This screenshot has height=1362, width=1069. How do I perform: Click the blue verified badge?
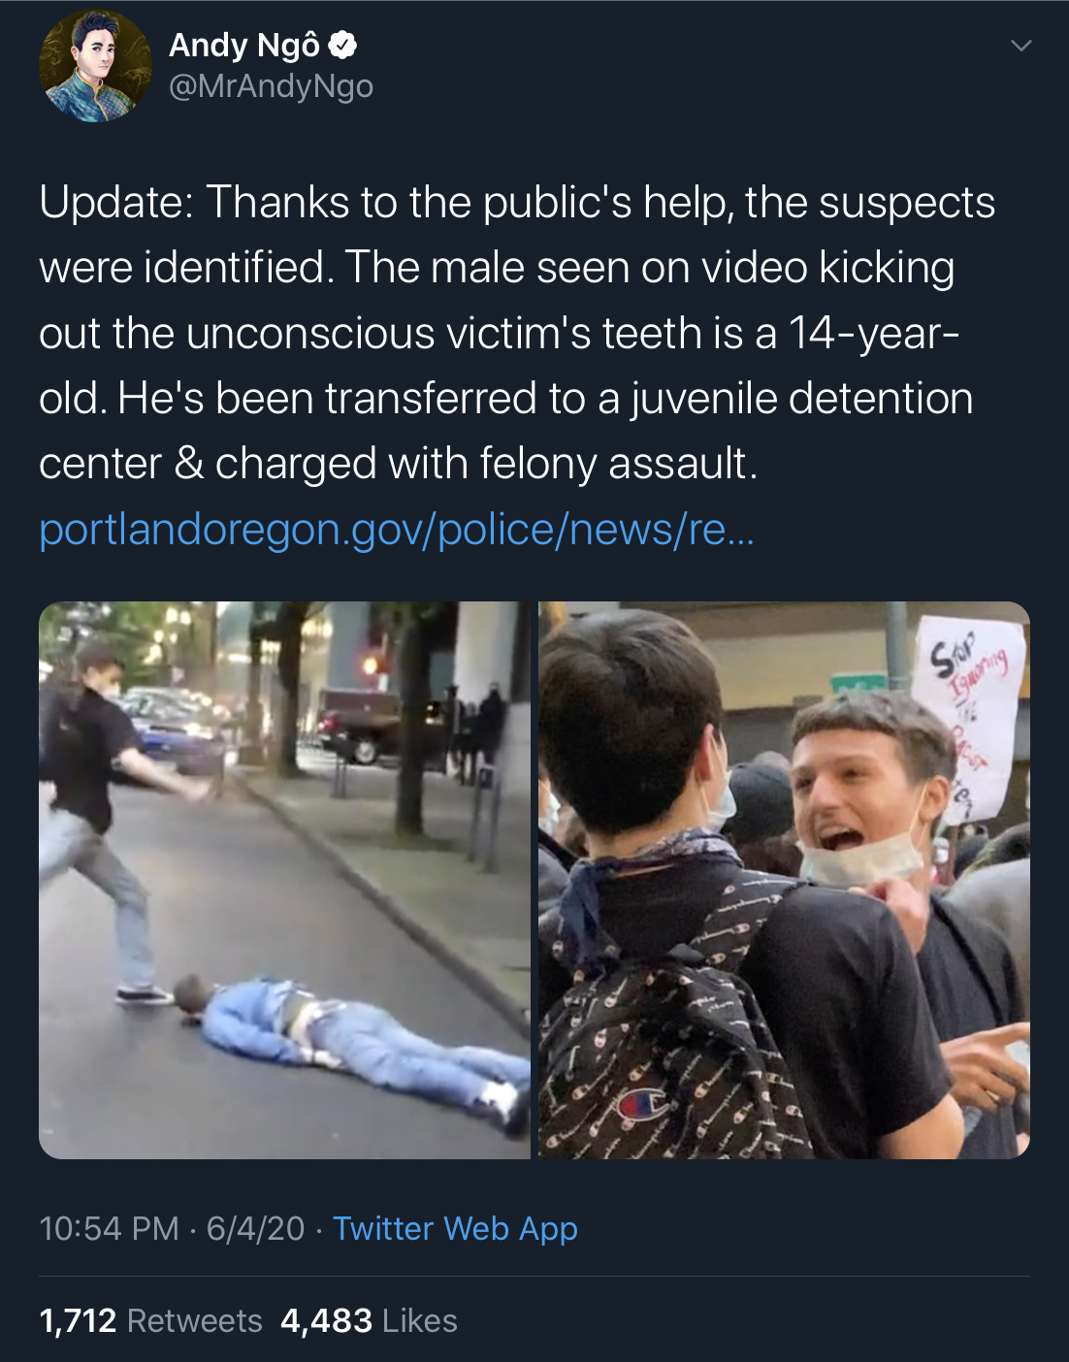coord(342,46)
